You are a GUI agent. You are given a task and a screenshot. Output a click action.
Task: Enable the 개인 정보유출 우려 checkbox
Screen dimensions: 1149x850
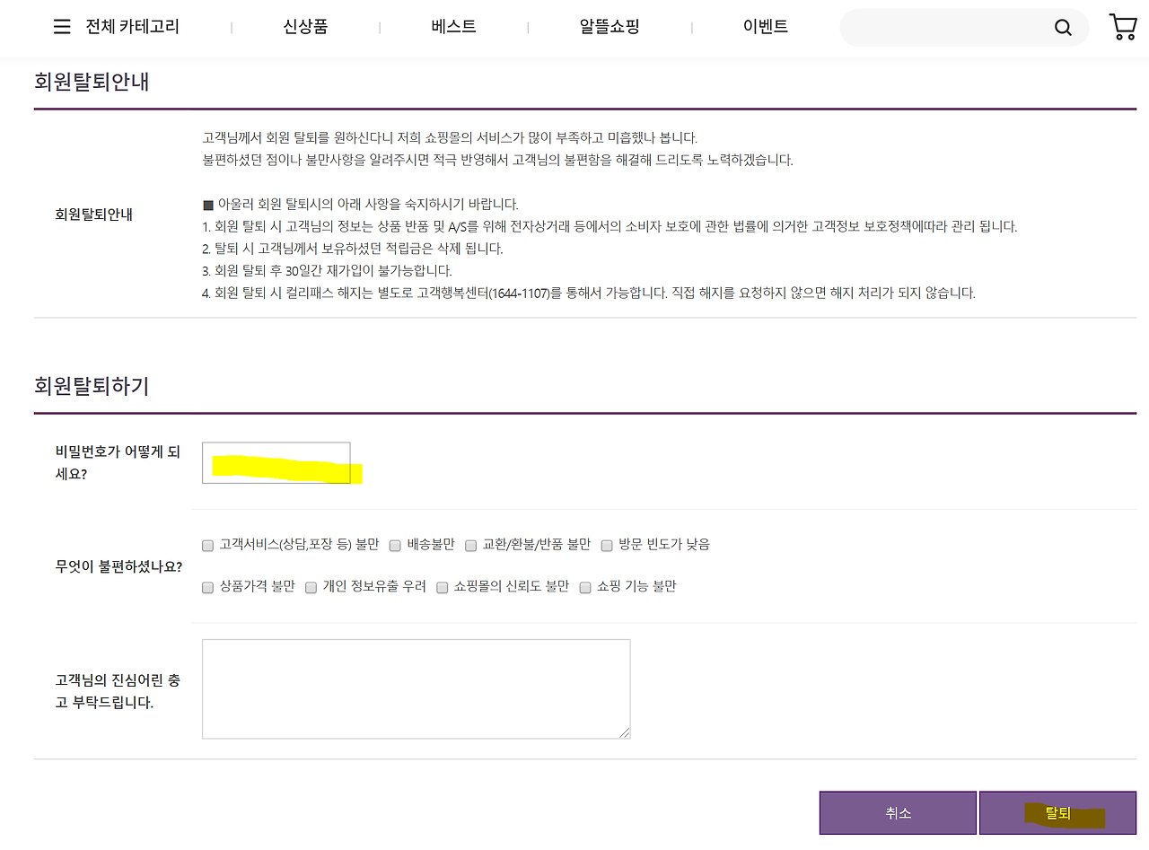[311, 587]
